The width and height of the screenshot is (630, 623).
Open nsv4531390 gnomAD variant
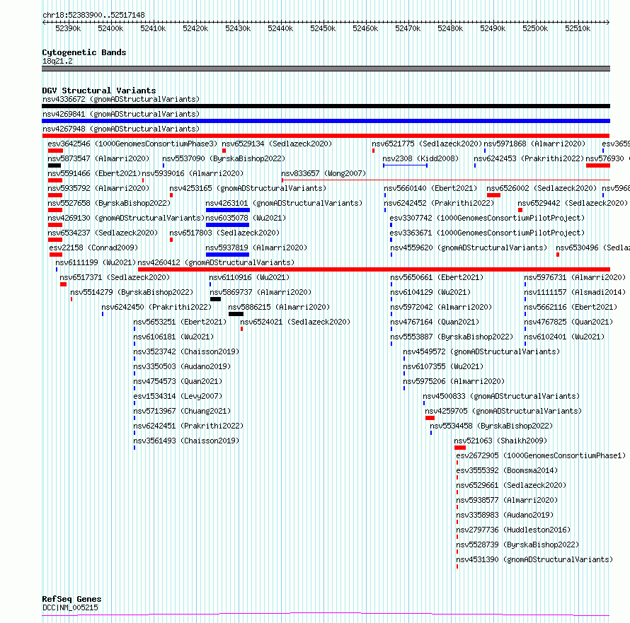coord(534,559)
